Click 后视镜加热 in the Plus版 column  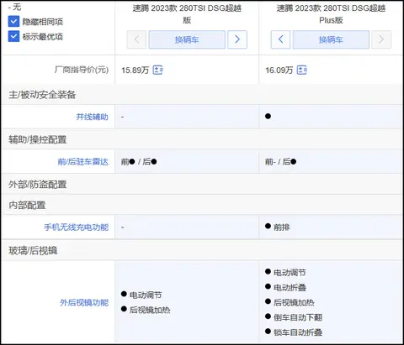pos(294,302)
